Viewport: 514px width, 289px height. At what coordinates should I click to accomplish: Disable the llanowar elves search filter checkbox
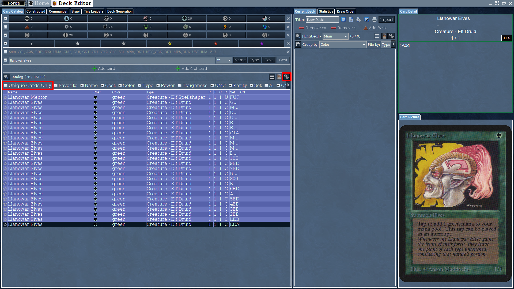tap(5, 60)
